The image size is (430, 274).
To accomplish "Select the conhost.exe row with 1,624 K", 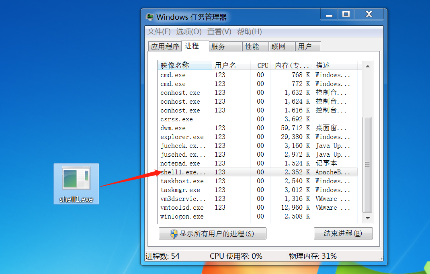I will [258, 102].
